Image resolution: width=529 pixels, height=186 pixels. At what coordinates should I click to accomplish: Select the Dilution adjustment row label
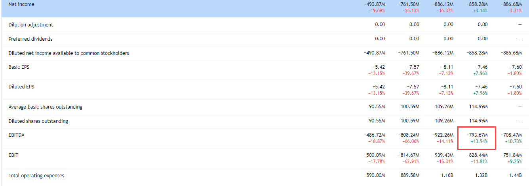30,25
